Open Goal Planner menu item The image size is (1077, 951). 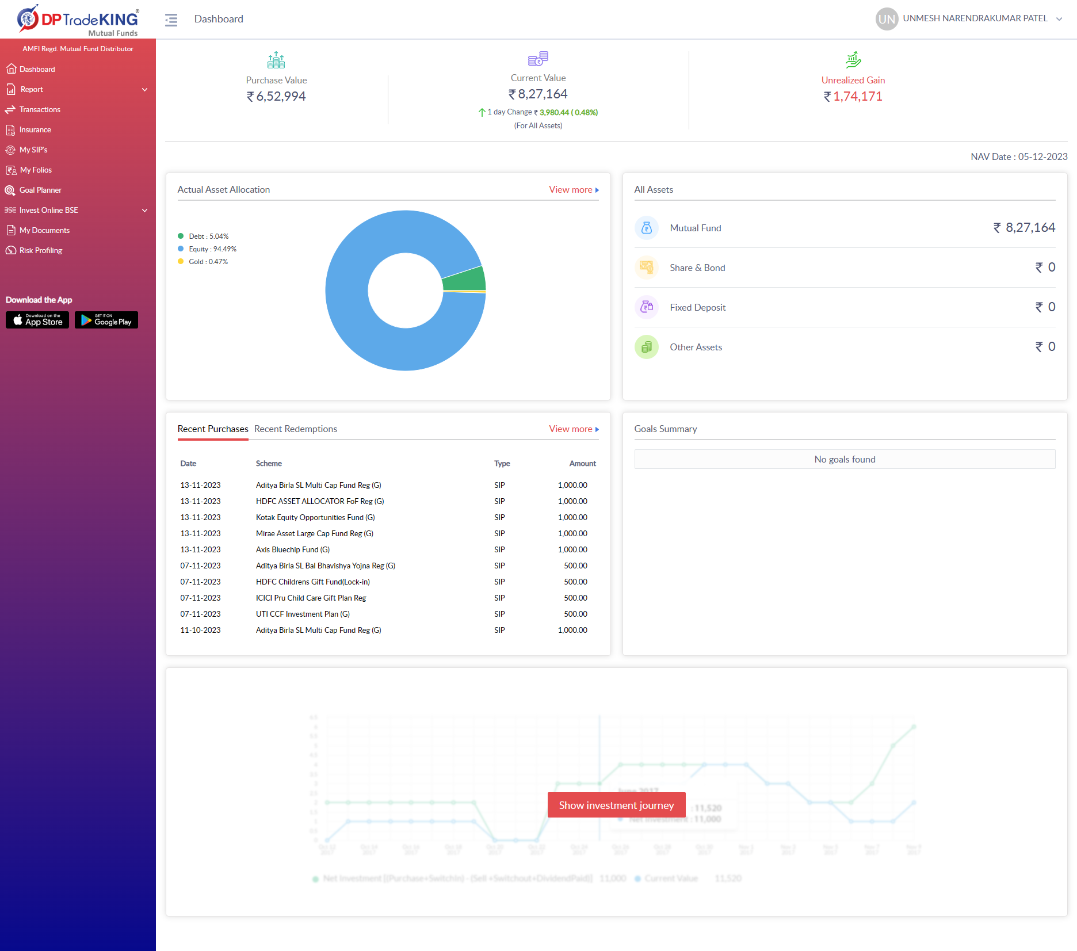pyautogui.click(x=40, y=190)
